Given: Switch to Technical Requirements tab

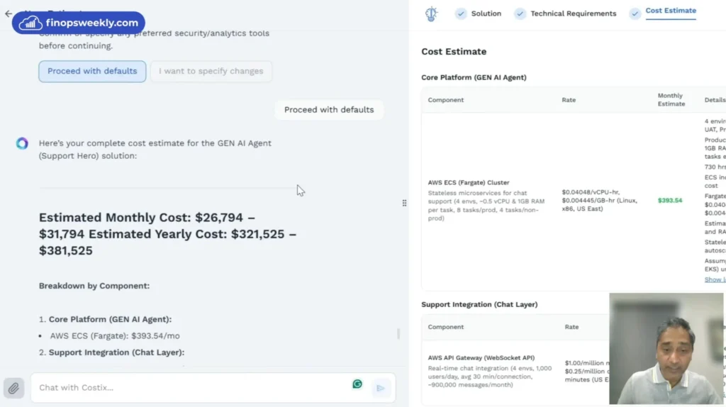Looking at the screenshot, I should click(573, 14).
